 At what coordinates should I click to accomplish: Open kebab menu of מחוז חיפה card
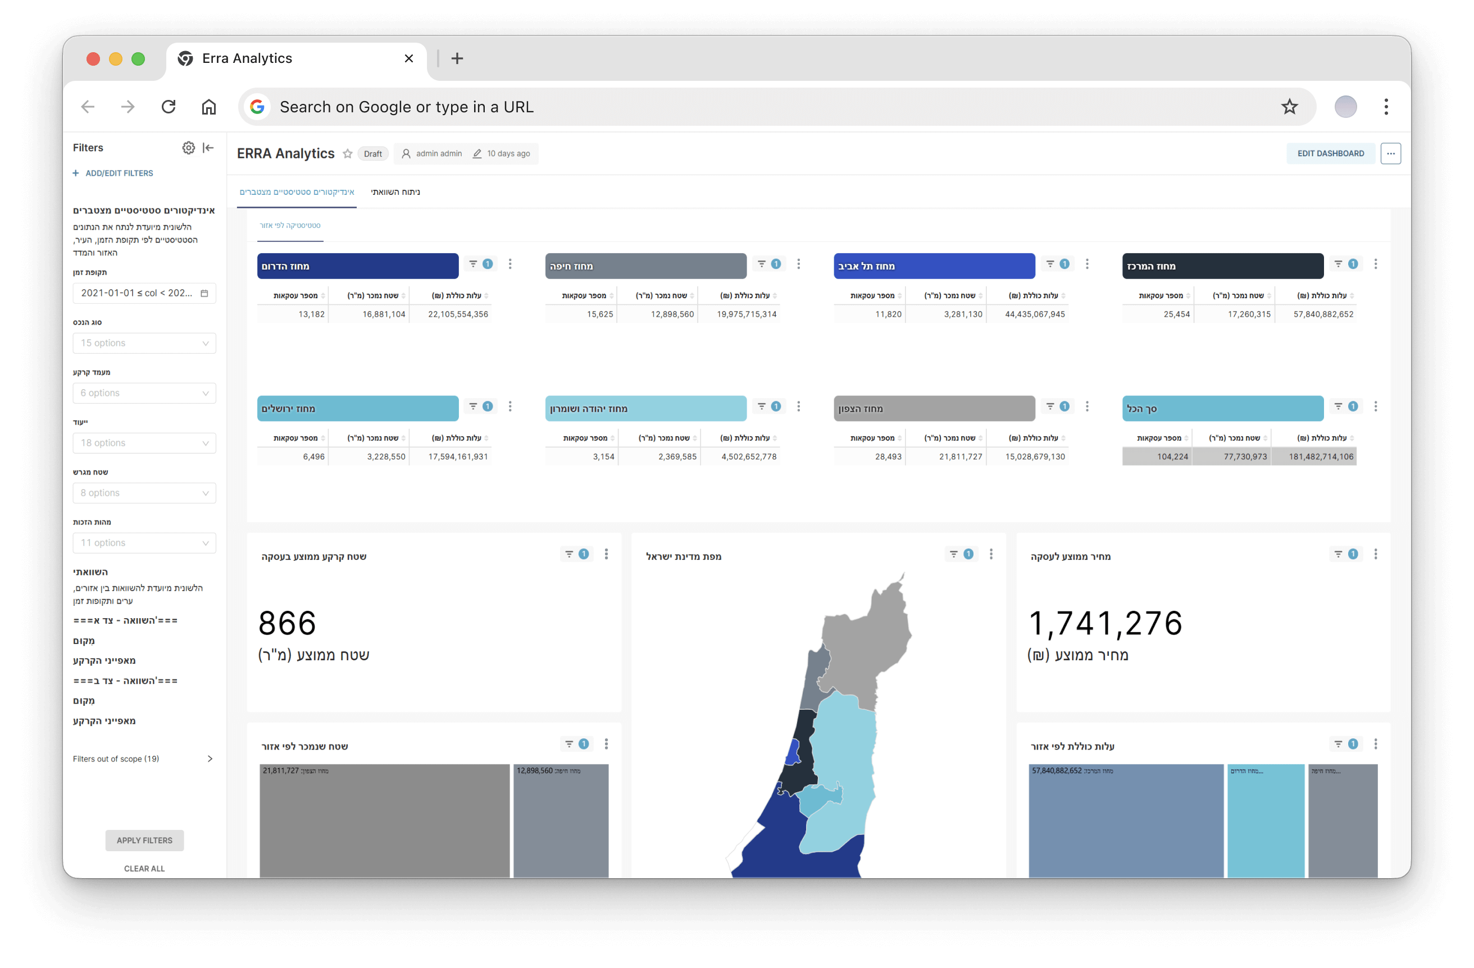coord(798,264)
